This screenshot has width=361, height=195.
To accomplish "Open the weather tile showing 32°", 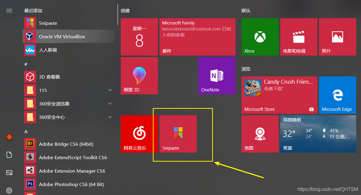I will coord(318,134).
